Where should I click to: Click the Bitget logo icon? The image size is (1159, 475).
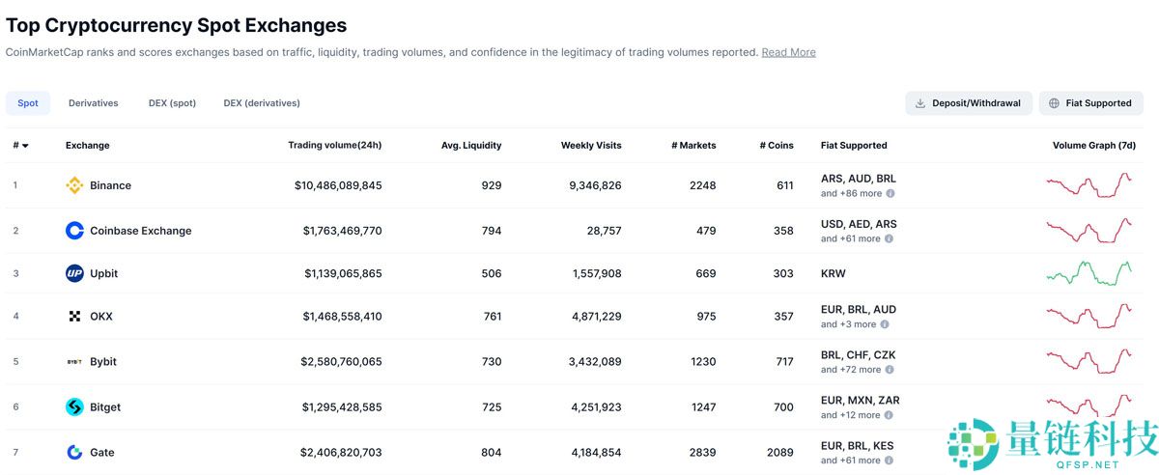coord(74,407)
